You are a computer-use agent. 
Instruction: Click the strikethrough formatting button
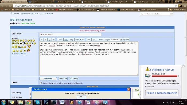(53, 40)
